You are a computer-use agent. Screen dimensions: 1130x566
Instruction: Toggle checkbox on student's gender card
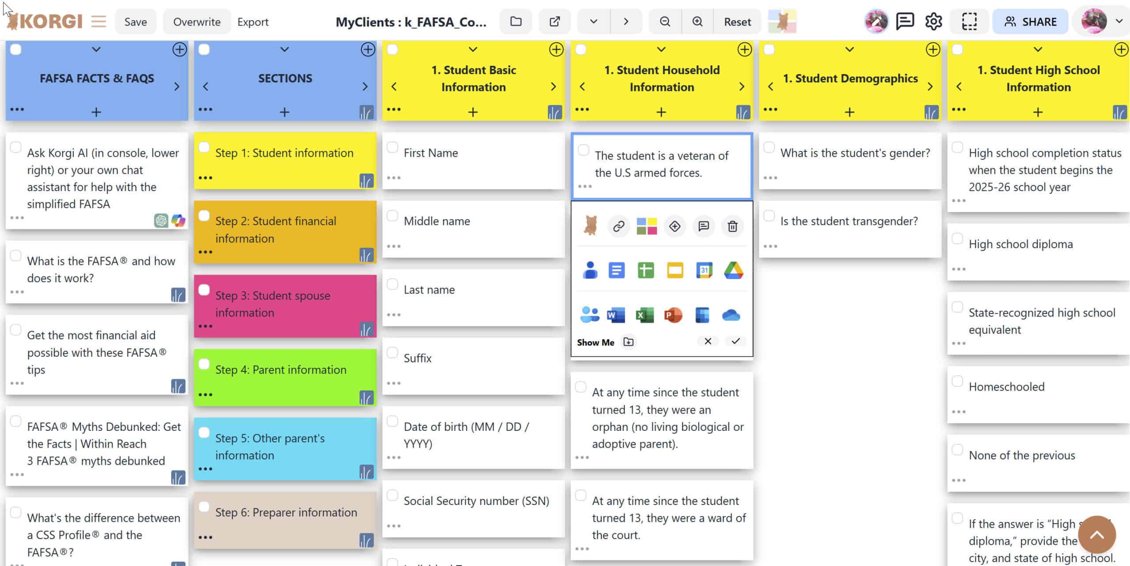tap(769, 147)
